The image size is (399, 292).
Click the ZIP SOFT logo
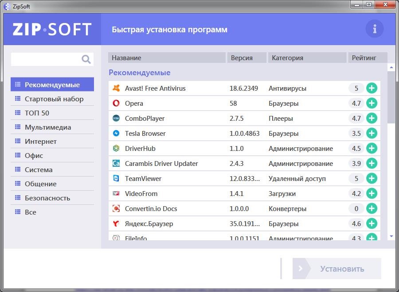pyautogui.click(x=52, y=29)
